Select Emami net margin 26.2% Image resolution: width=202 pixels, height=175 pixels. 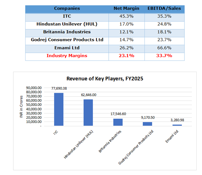point(126,48)
